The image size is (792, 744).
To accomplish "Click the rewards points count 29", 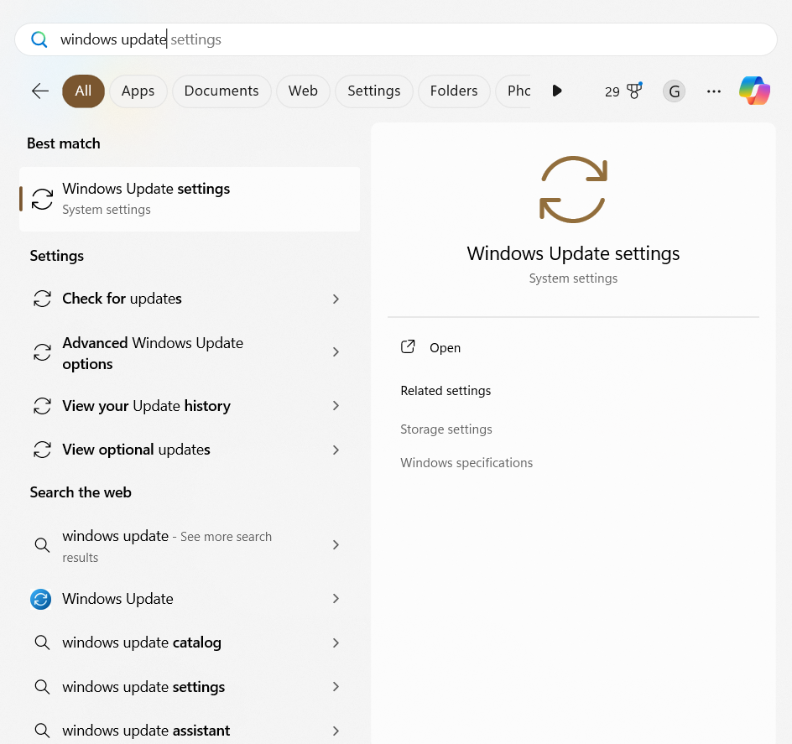I will point(612,92).
